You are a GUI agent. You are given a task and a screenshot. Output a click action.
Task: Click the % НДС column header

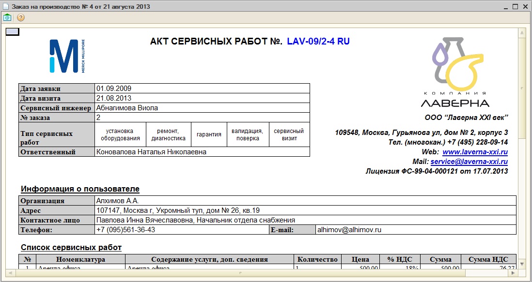[400, 260]
